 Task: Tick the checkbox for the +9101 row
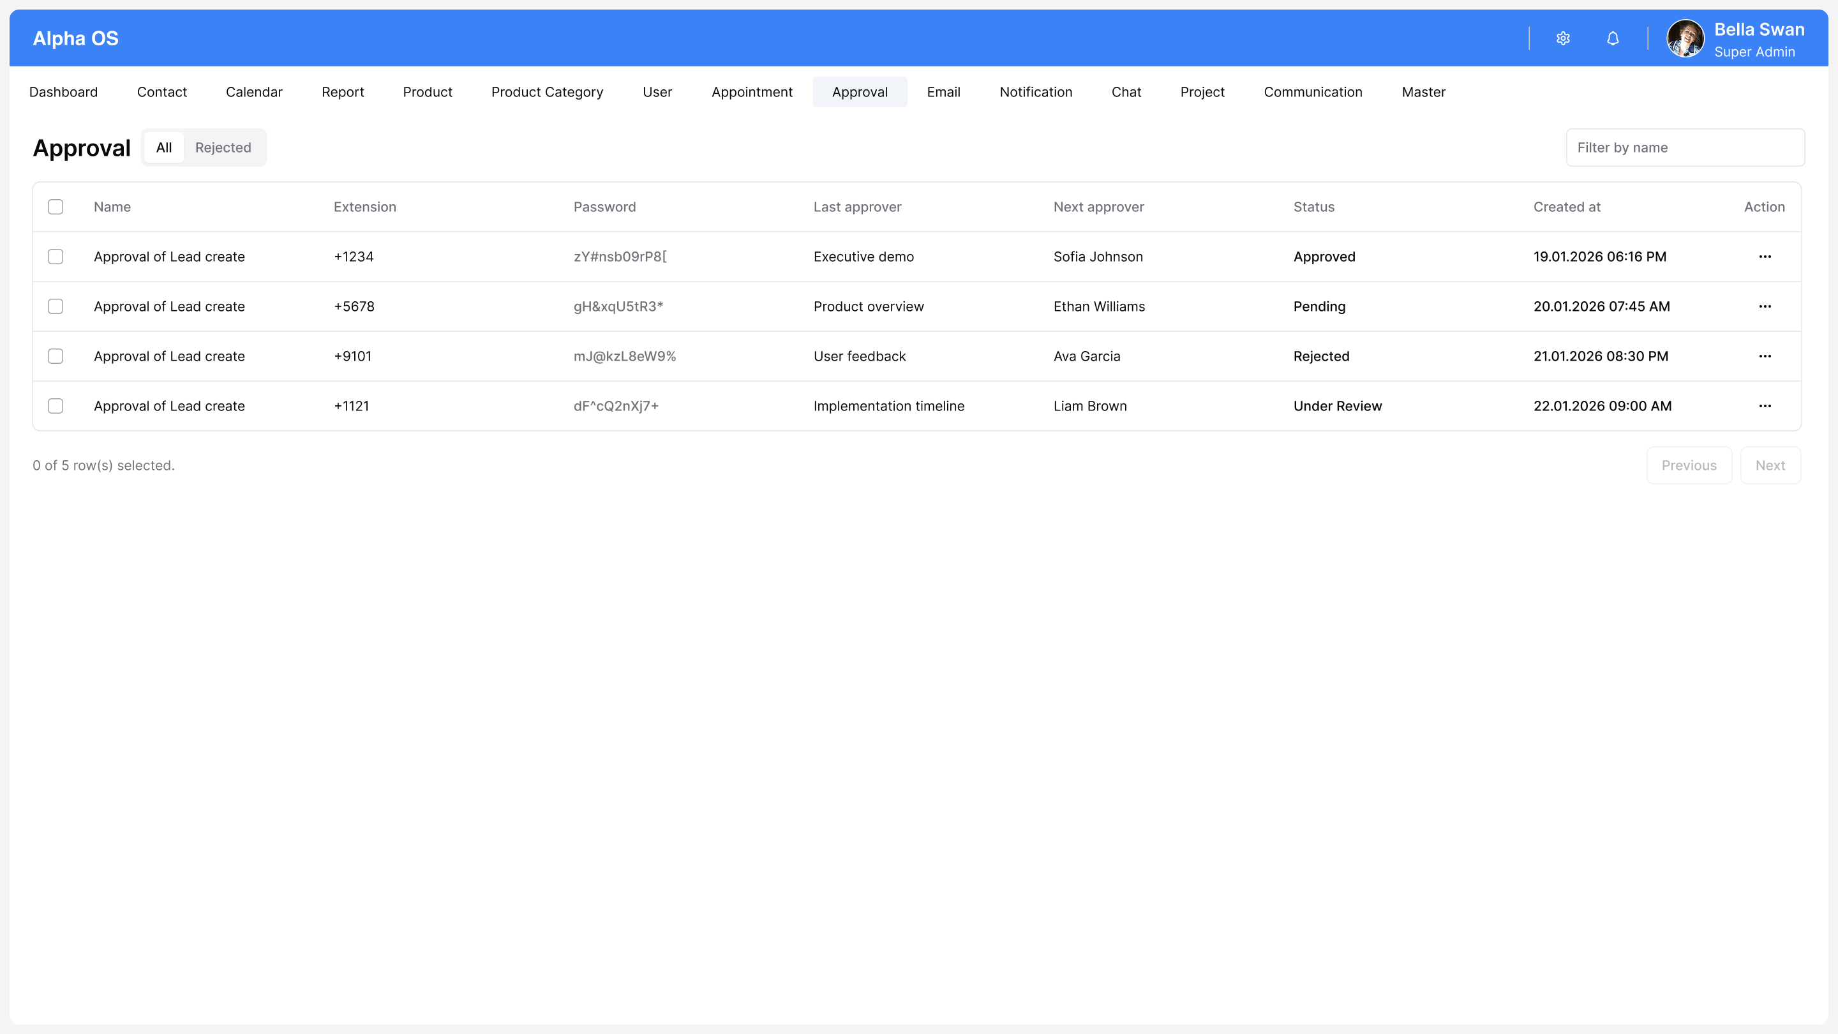[56, 356]
